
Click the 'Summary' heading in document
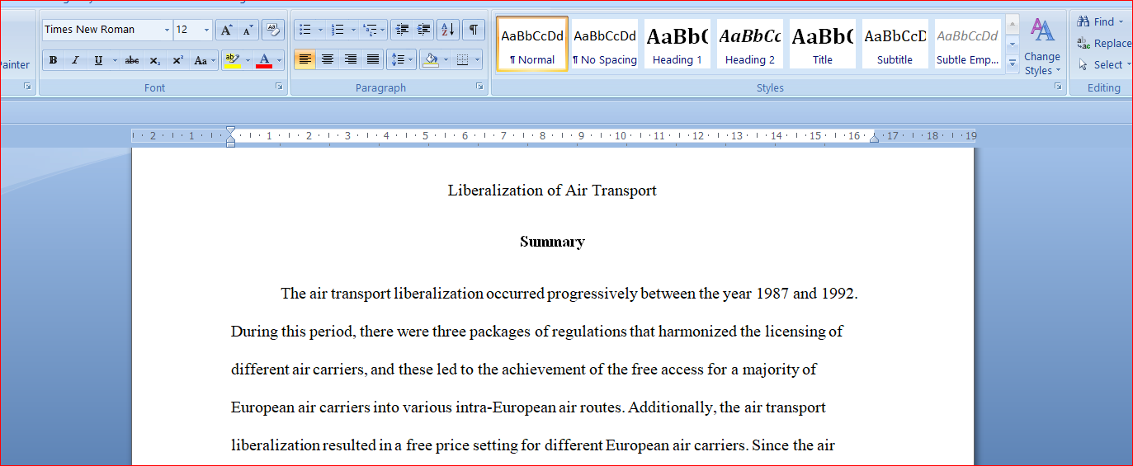pos(552,242)
